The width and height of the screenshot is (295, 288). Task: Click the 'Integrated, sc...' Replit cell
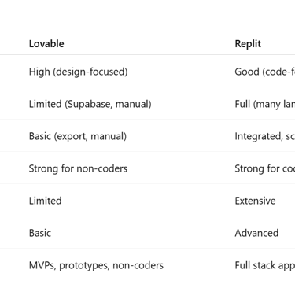pyautogui.click(x=264, y=136)
